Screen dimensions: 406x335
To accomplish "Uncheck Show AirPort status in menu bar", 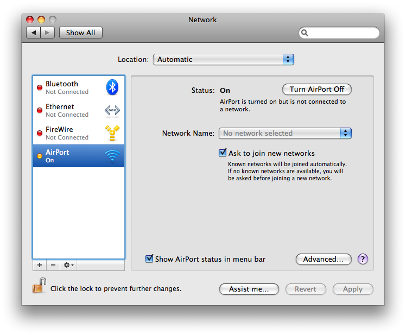I will (149, 259).
